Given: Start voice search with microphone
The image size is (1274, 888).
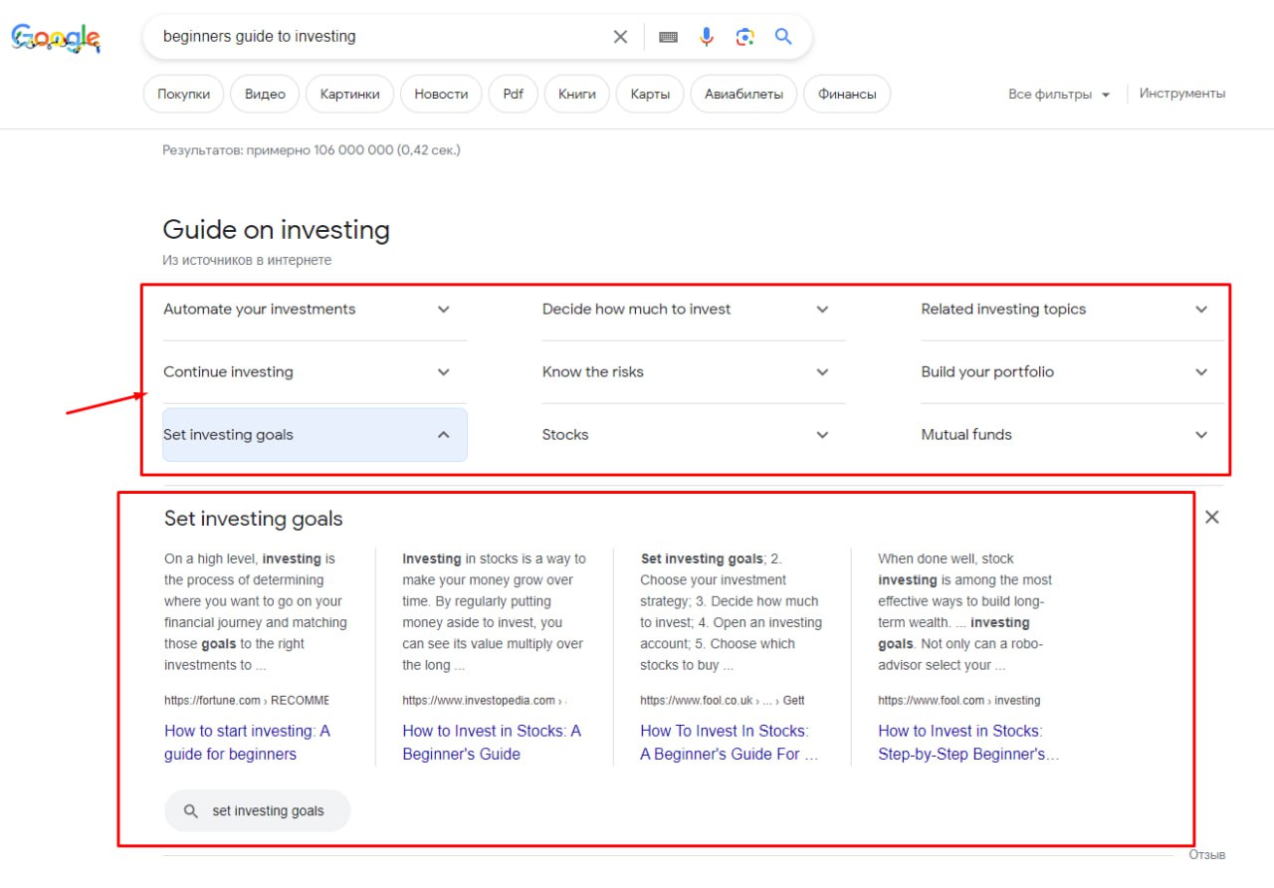Looking at the screenshot, I should click(x=707, y=37).
